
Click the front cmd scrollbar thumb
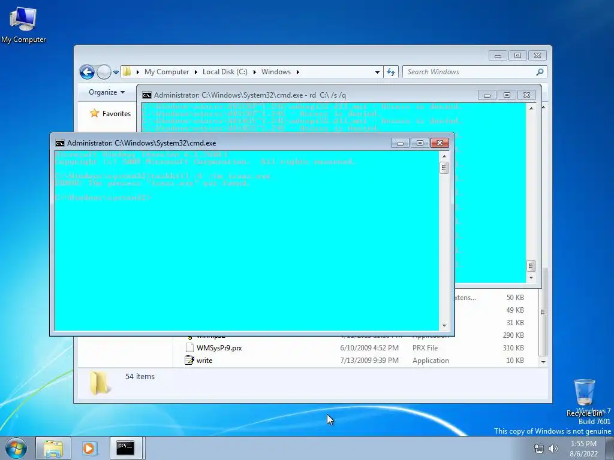[x=444, y=168]
